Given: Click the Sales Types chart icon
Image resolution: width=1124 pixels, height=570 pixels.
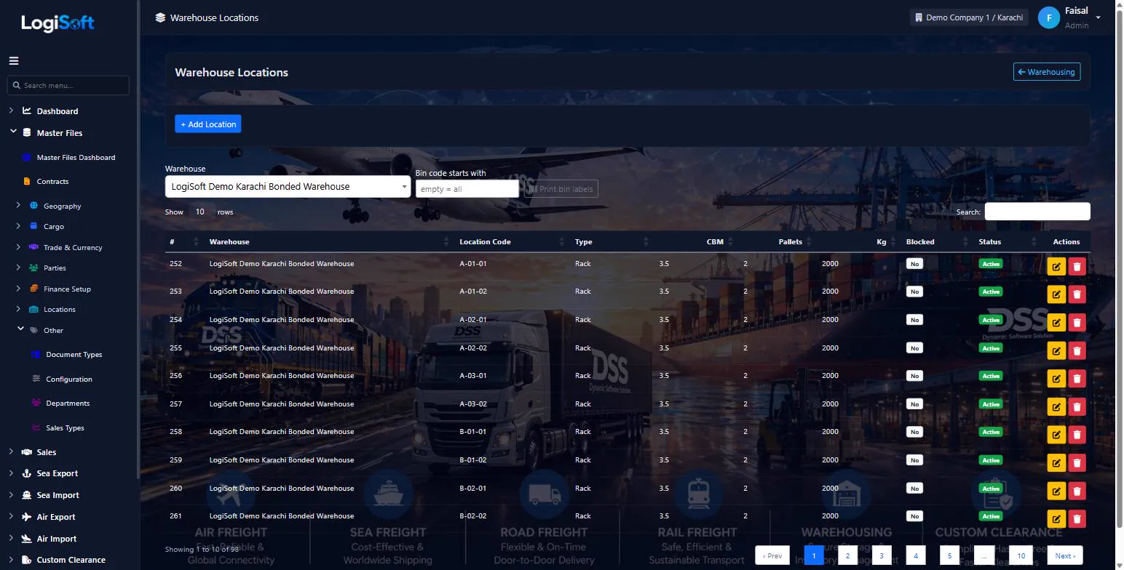Looking at the screenshot, I should click(36, 427).
